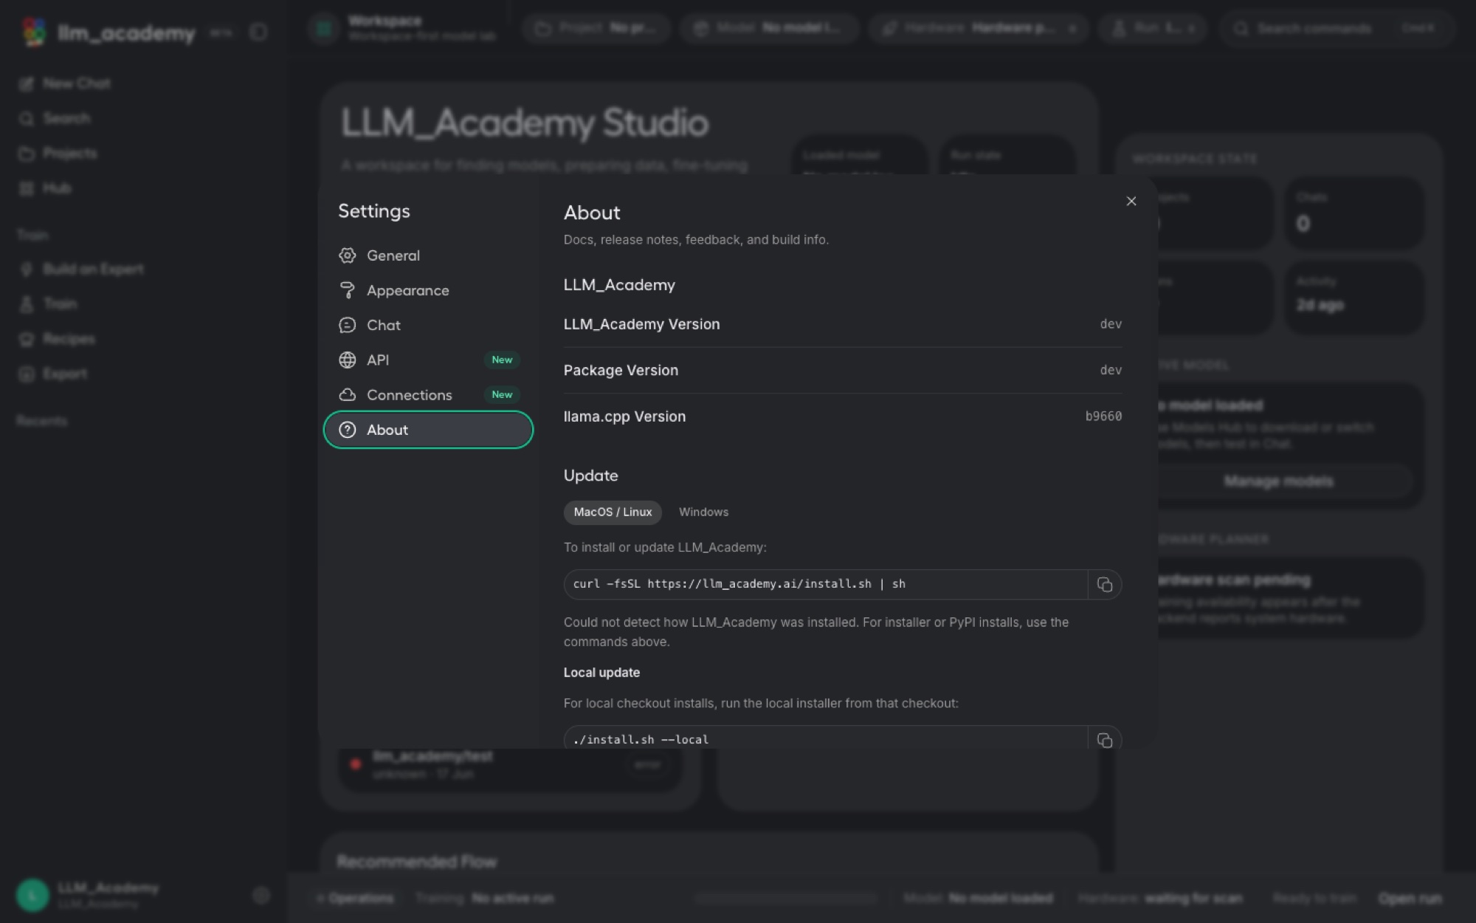Click the About question mark icon

click(348, 430)
